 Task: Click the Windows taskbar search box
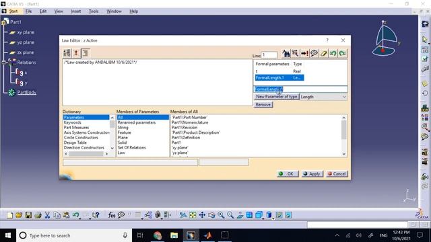[74, 235]
